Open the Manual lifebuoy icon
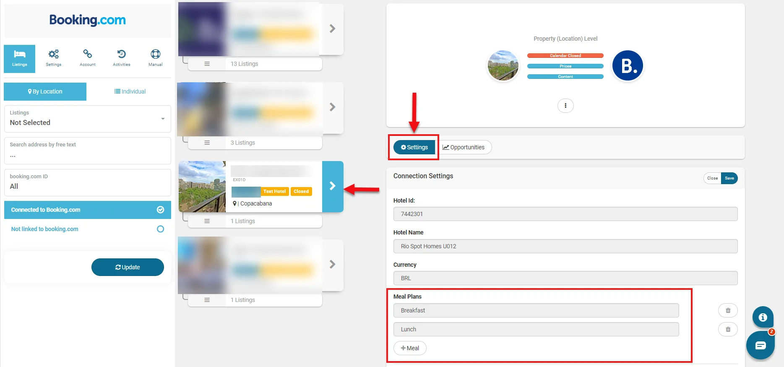The image size is (784, 367). pos(156,58)
